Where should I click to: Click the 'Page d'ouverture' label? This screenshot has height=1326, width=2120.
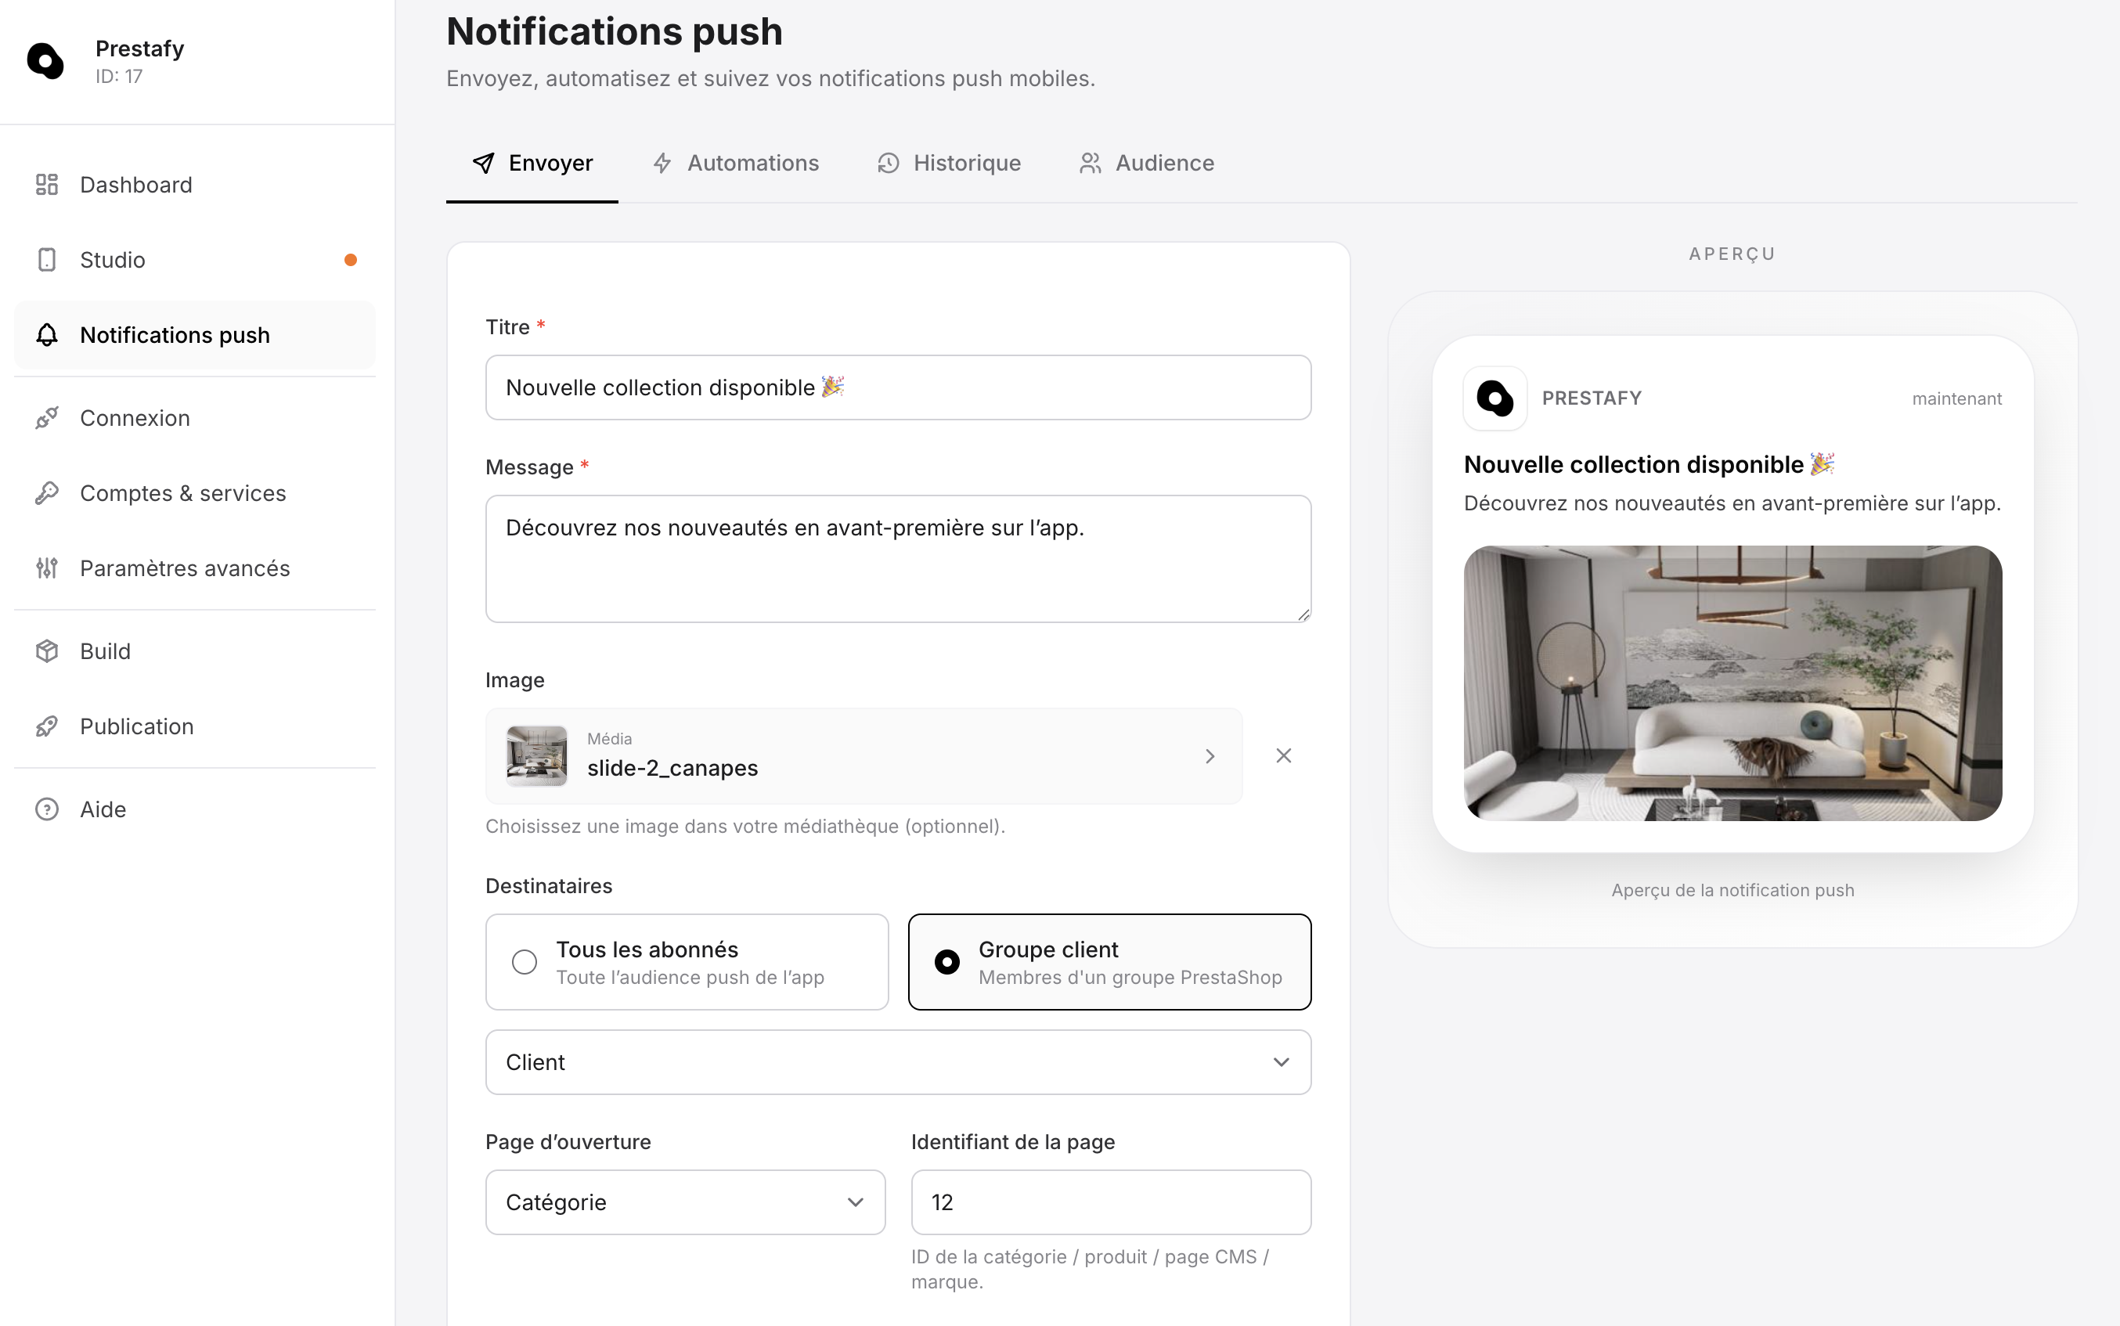click(x=568, y=1142)
